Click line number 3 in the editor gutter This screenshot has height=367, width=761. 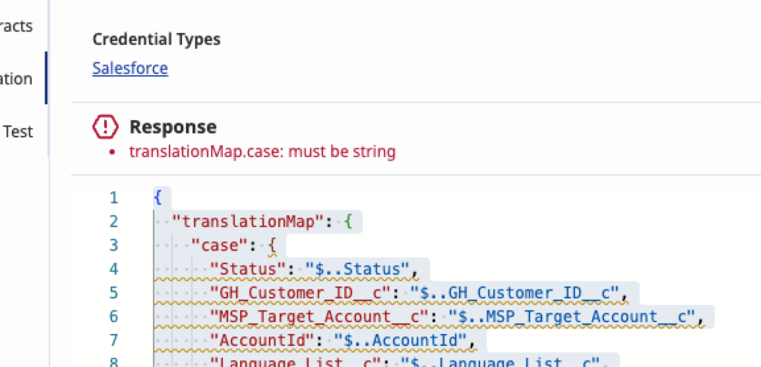click(x=113, y=245)
